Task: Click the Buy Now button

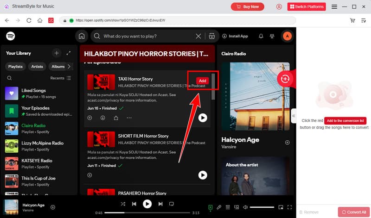Action: tap(247, 6)
